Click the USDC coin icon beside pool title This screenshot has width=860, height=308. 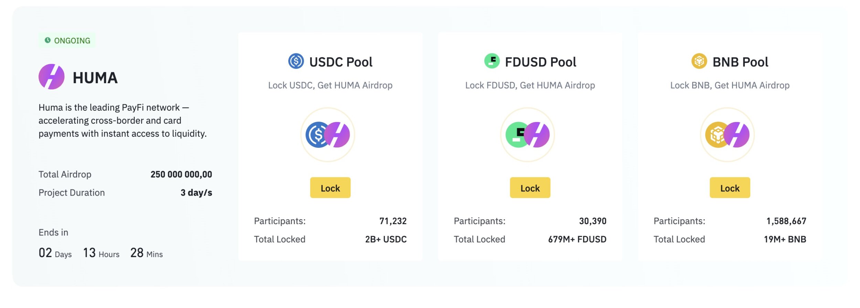click(x=296, y=61)
